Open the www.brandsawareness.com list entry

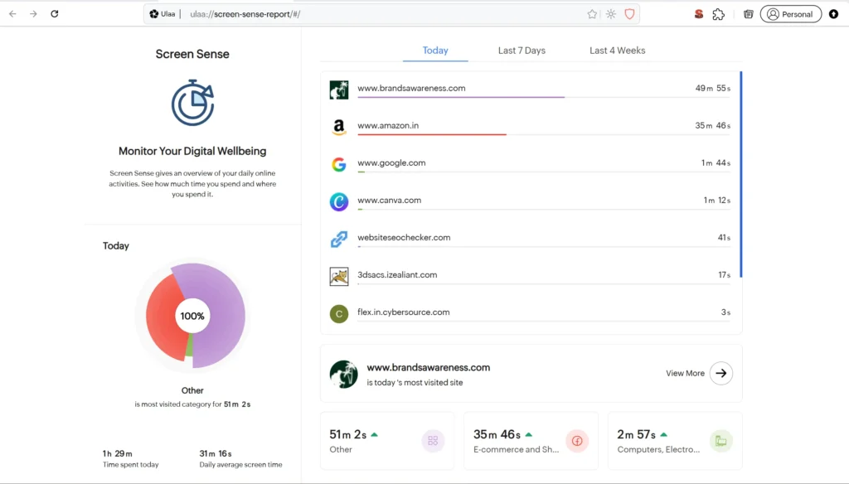pyautogui.click(x=411, y=88)
